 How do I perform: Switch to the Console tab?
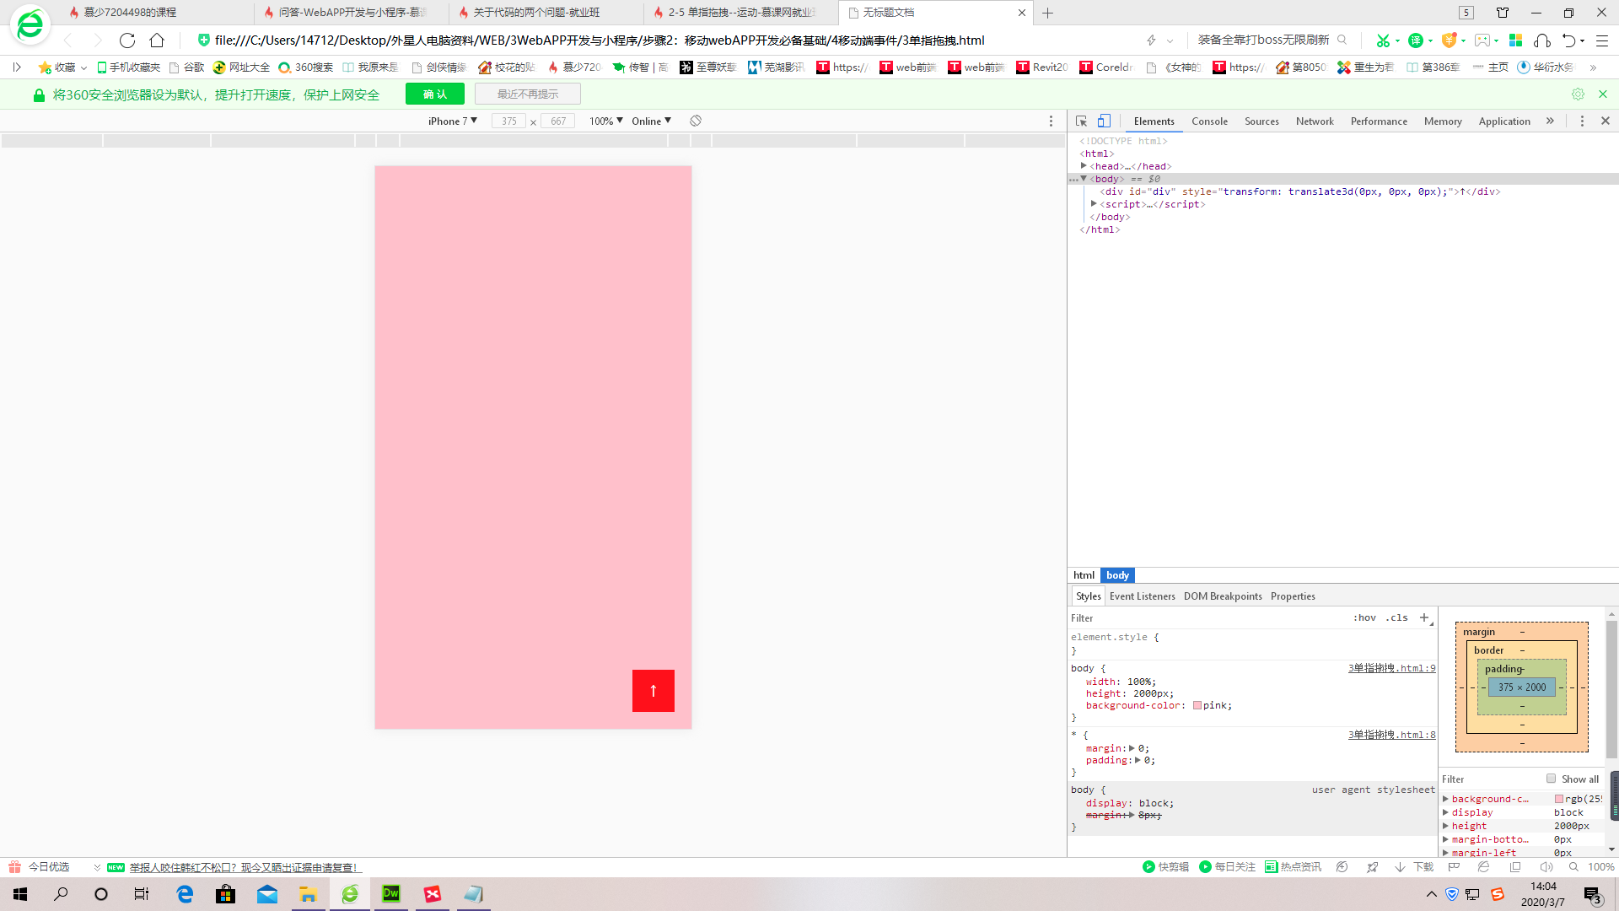click(1209, 121)
